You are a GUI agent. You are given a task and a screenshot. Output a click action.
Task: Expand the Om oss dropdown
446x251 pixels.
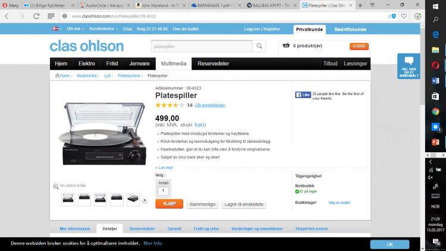point(75,29)
